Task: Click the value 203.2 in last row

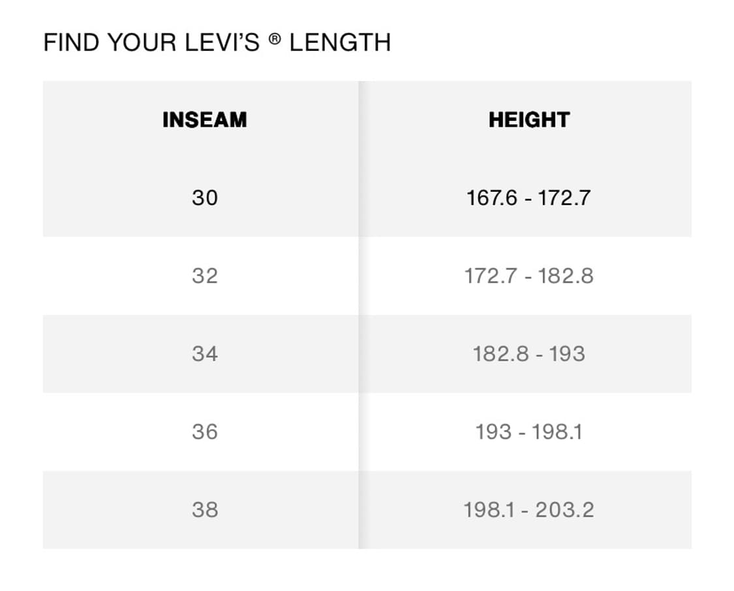Action: pos(564,509)
